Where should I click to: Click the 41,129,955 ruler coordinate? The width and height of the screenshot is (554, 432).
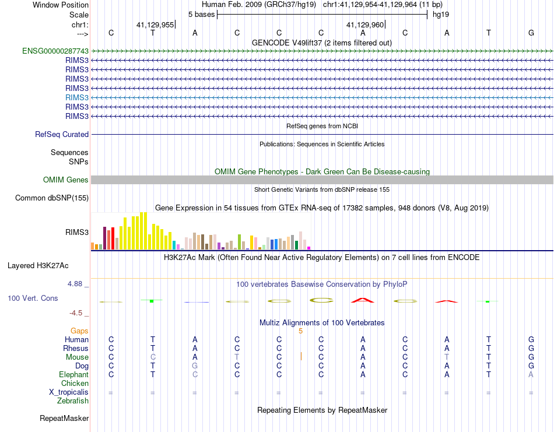(x=155, y=24)
